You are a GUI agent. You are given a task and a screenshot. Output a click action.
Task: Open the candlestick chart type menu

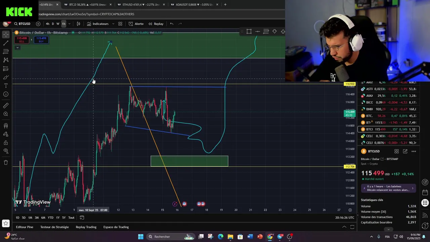pos(78,24)
